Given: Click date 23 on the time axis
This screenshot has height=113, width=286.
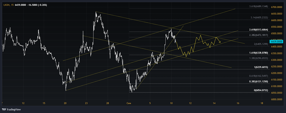Looking at the screenshot, I should pos(86,103).
